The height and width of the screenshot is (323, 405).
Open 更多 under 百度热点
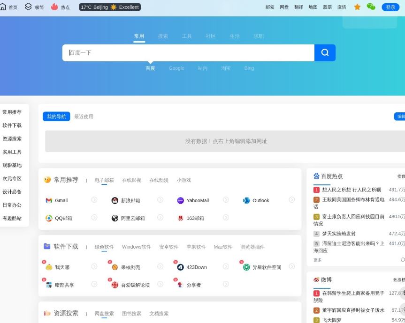tap(318, 260)
